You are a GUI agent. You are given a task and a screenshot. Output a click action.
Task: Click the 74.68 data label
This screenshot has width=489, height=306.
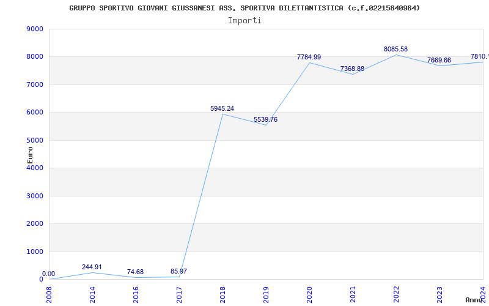pyautogui.click(x=135, y=272)
